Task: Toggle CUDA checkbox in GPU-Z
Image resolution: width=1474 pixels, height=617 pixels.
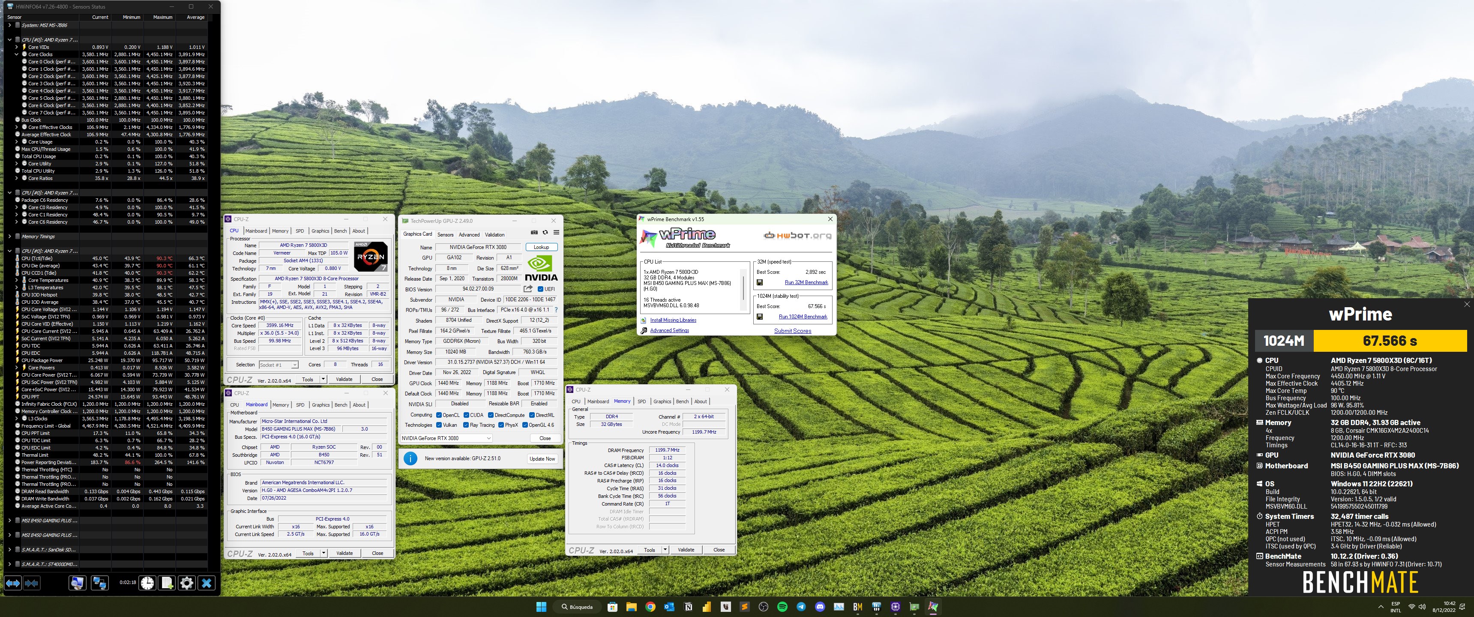Action: pos(466,415)
